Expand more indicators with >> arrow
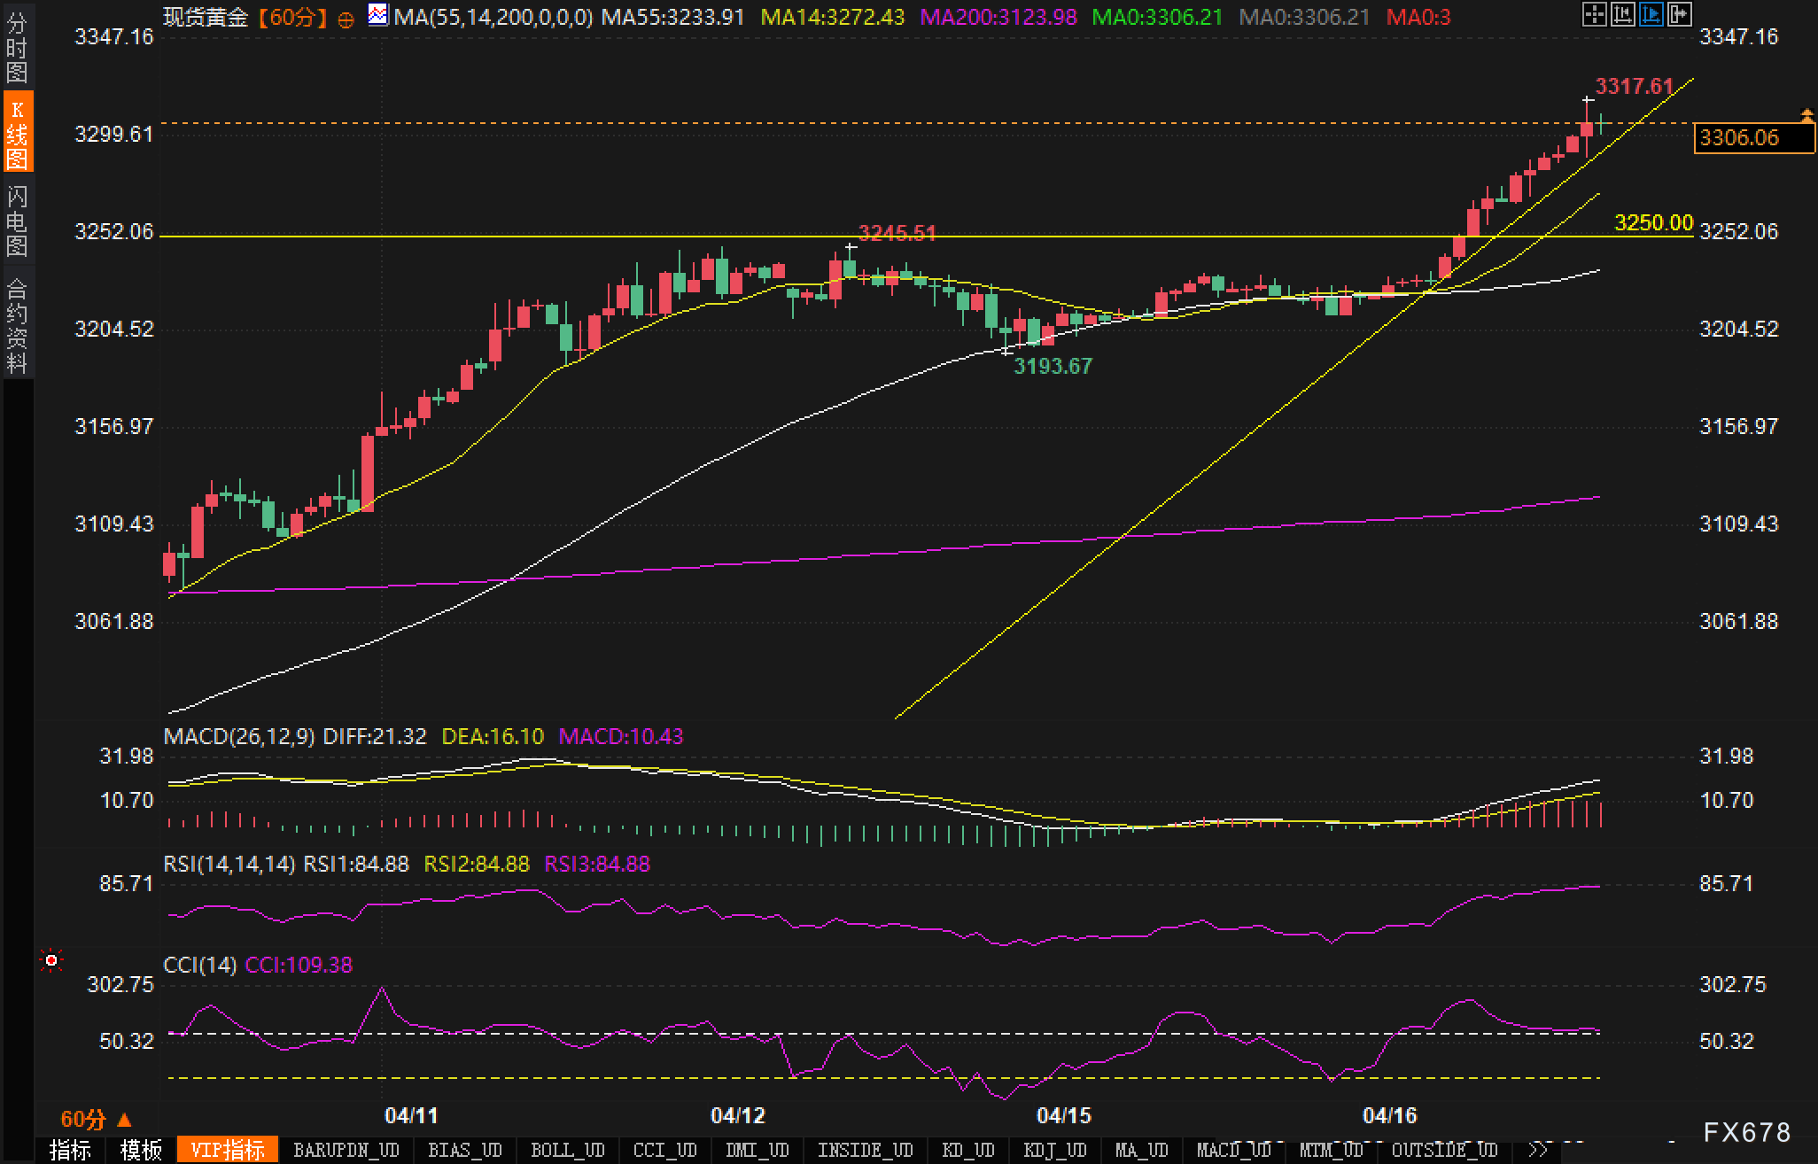 [1538, 1150]
